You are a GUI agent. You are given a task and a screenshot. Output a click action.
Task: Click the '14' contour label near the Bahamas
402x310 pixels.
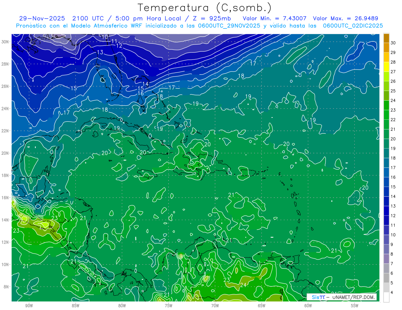coord(145,84)
